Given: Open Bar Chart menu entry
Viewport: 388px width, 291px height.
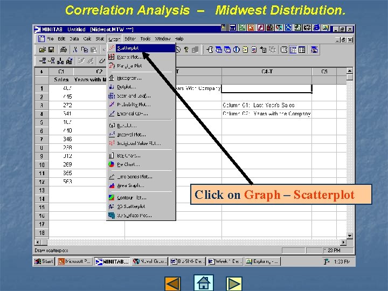Looking at the screenshot, I should pyautogui.click(x=140, y=156).
